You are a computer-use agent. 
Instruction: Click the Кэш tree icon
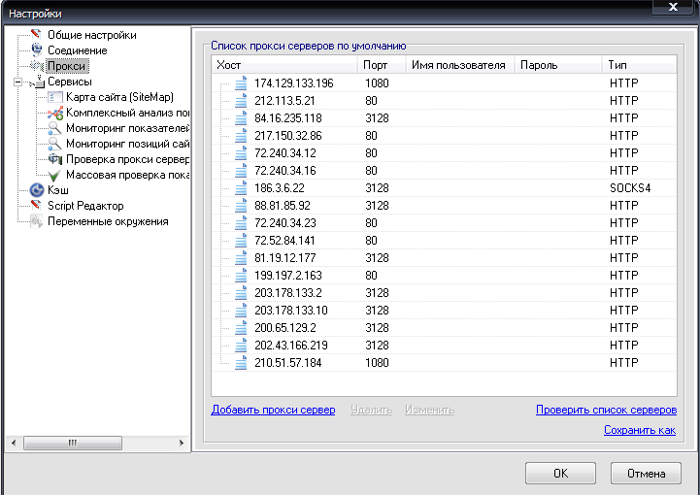[37, 190]
